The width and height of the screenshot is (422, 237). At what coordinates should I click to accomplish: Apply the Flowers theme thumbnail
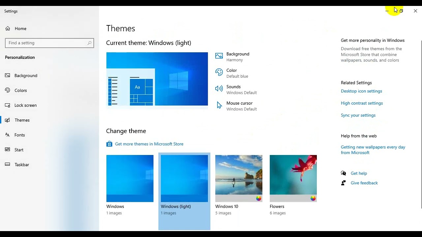coord(293,178)
